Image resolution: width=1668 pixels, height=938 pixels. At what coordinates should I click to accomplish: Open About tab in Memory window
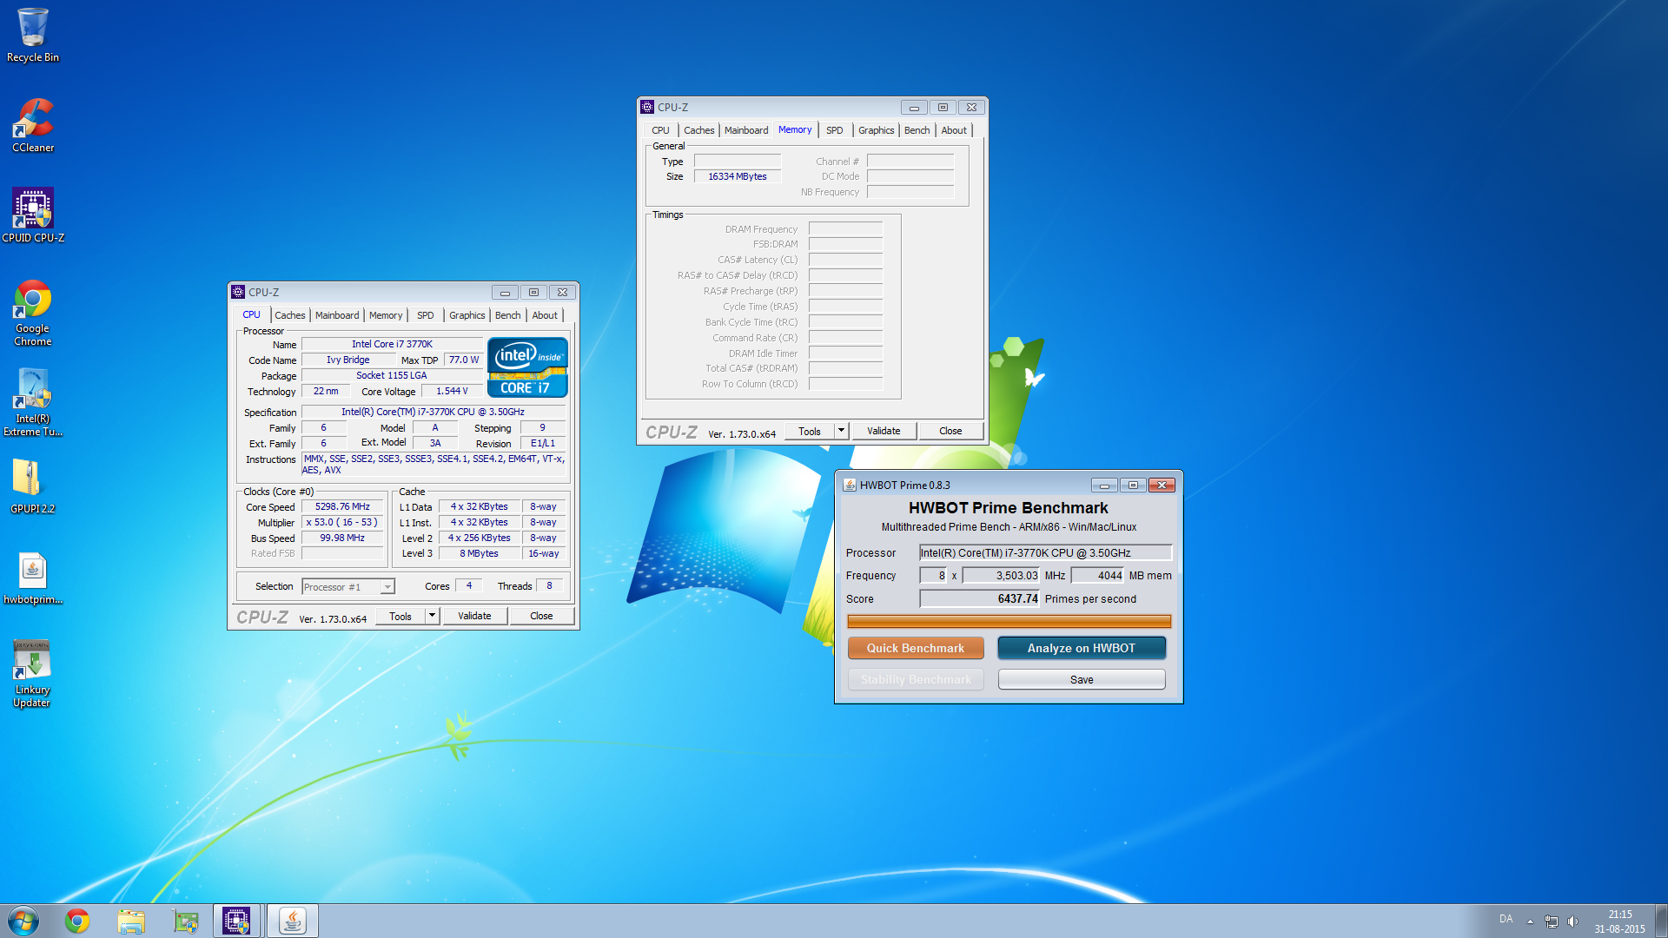(x=954, y=130)
